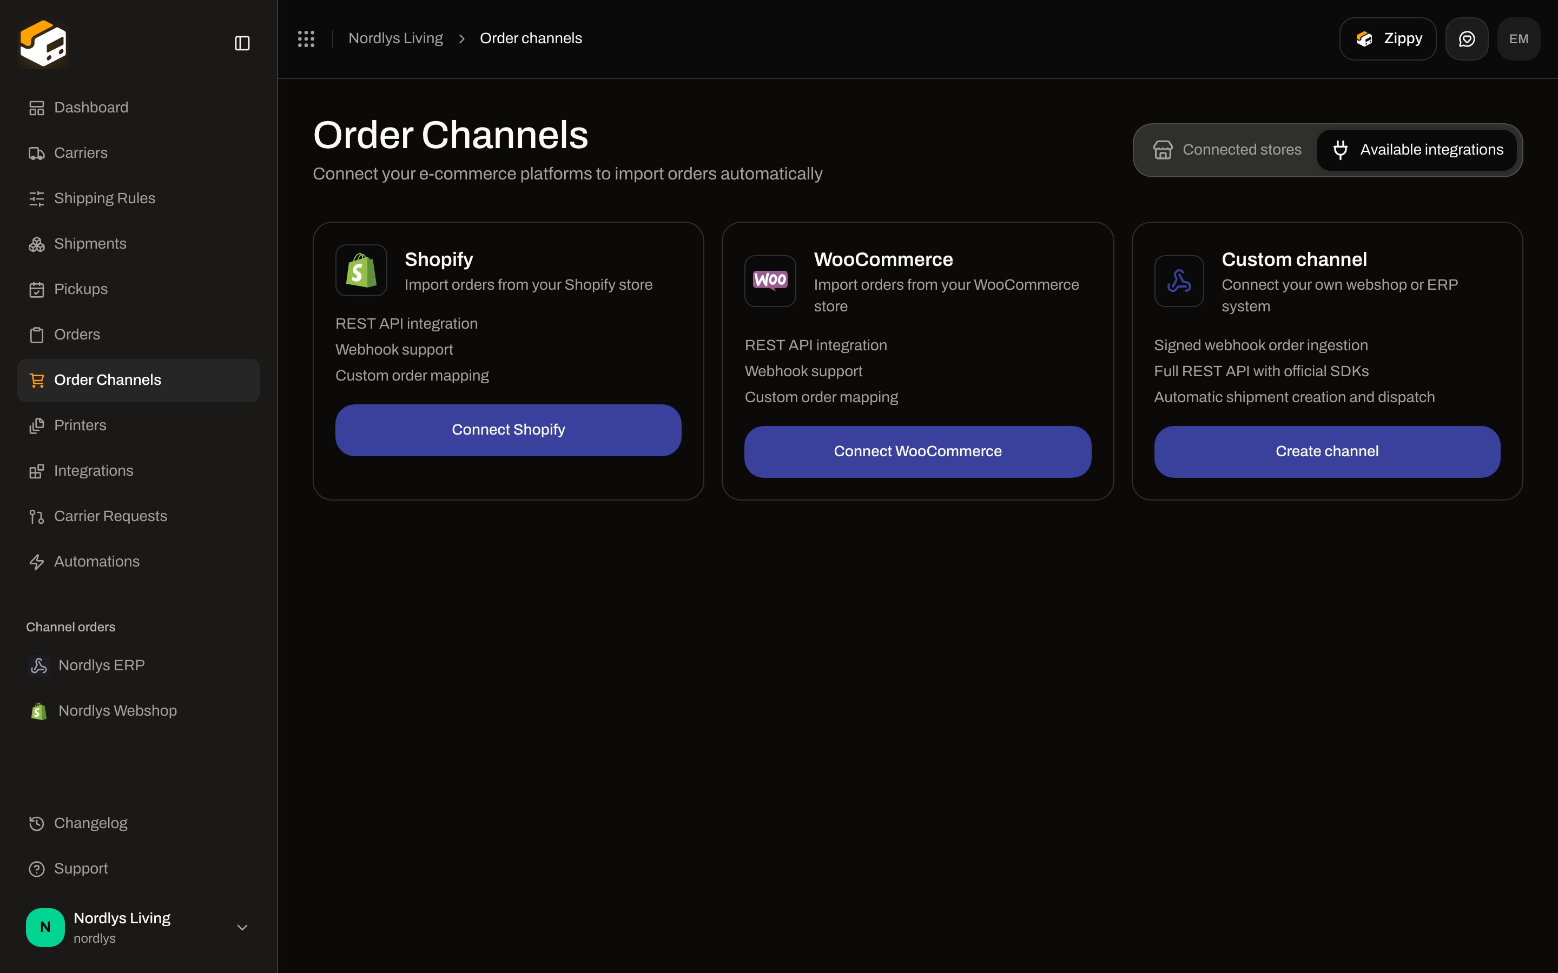Viewport: 1558px width, 973px height.
Task: Open the apps grid launcher icon
Action: 306,38
